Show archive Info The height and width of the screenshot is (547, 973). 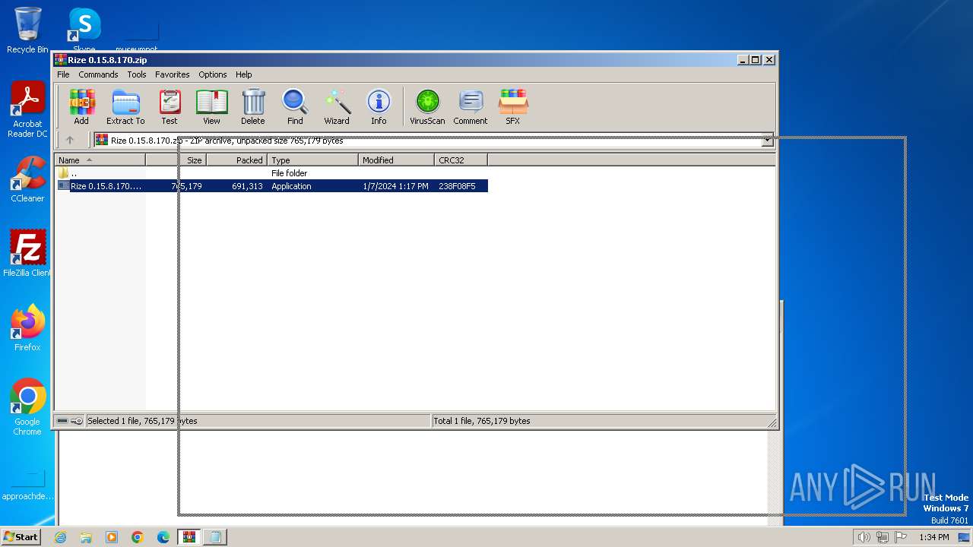point(379,106)
